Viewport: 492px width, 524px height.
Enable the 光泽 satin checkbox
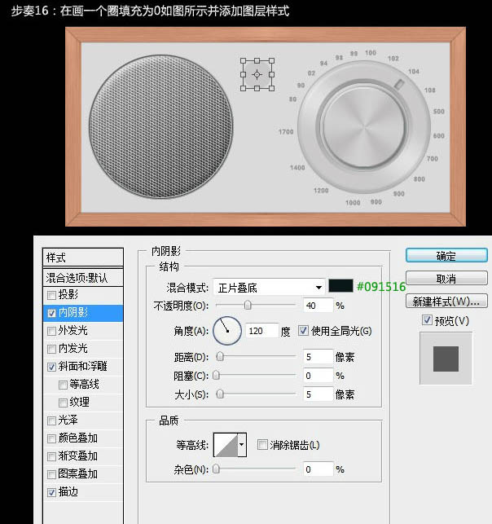[51, 421]
